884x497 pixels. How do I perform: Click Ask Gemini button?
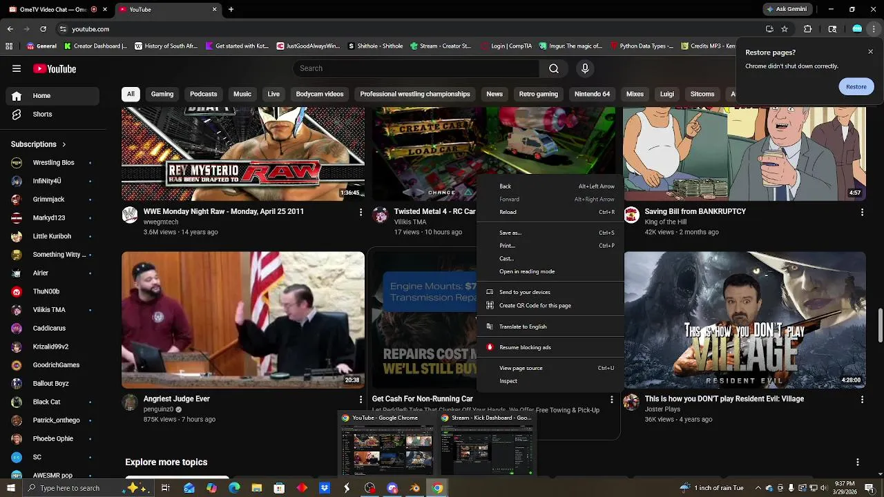(x=787, y=10)
